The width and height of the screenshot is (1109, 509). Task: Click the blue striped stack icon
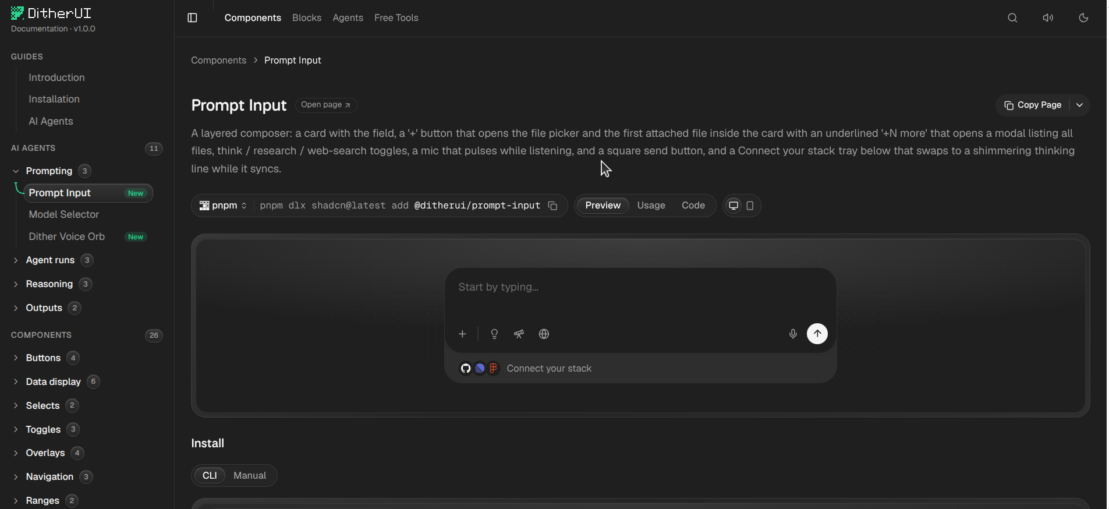tap(480, 368)
